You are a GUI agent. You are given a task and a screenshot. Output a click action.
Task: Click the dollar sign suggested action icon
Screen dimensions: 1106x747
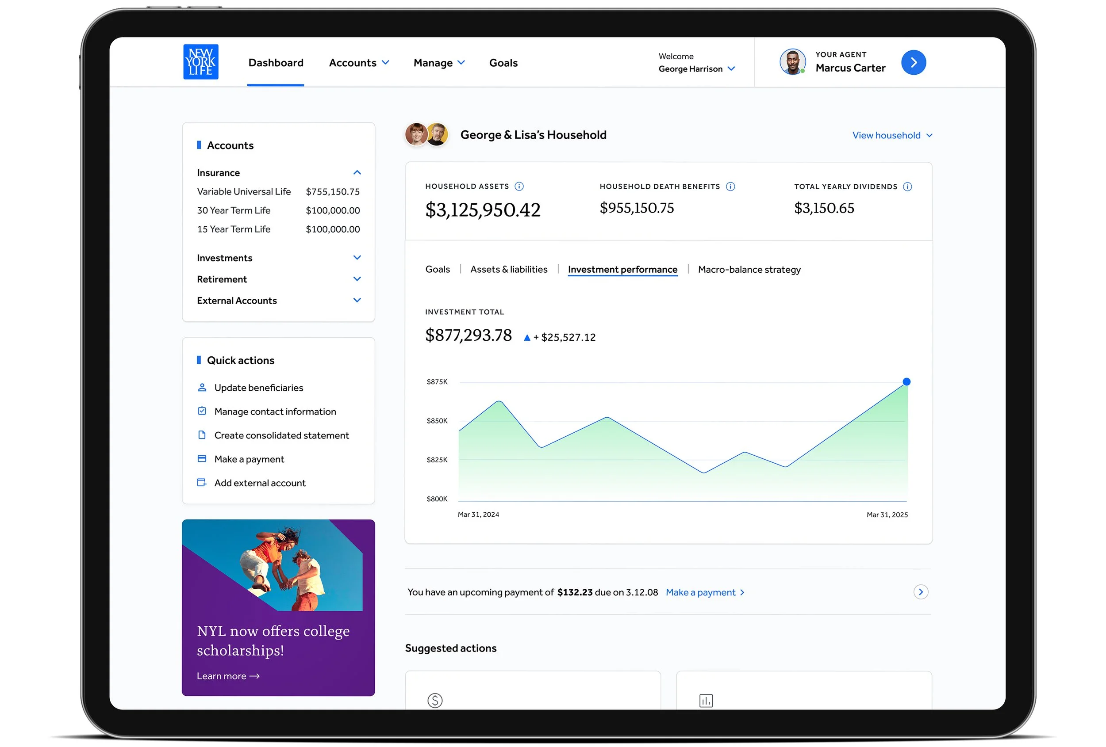tap(434, 700)
